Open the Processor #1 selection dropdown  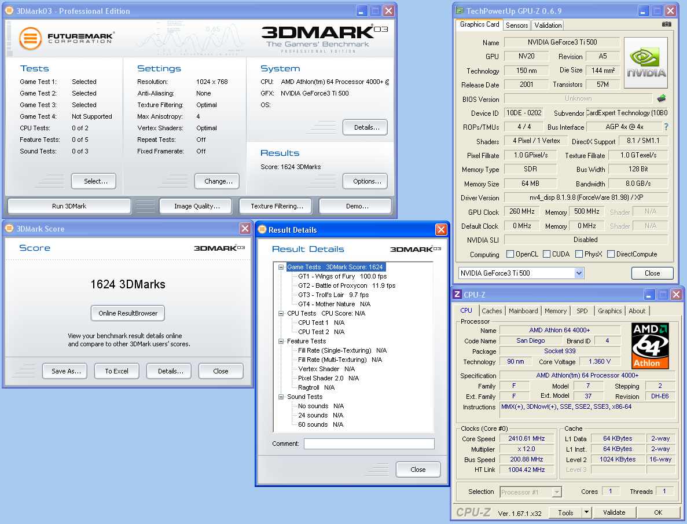(x=556, y=492)
